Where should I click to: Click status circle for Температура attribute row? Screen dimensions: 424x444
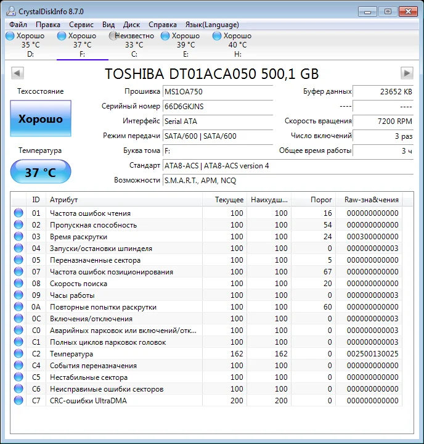pyautogui.click(x=18, y=354)
